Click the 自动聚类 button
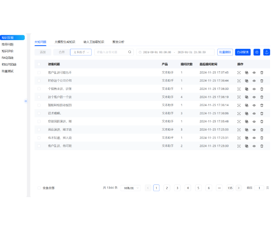271x230 pixels. (243, 52)
